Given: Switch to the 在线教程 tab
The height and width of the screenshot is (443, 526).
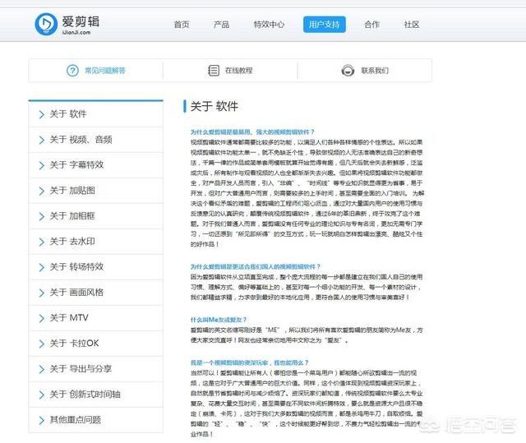Looking at the screenshot, I should (238, 71).
